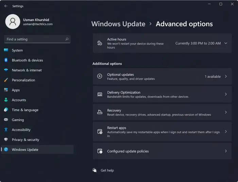Image resolution: width=238 pixels, height=182 pixels.
Task: Open the Optional updates chevron arrow
Action: tap(226, 76)
